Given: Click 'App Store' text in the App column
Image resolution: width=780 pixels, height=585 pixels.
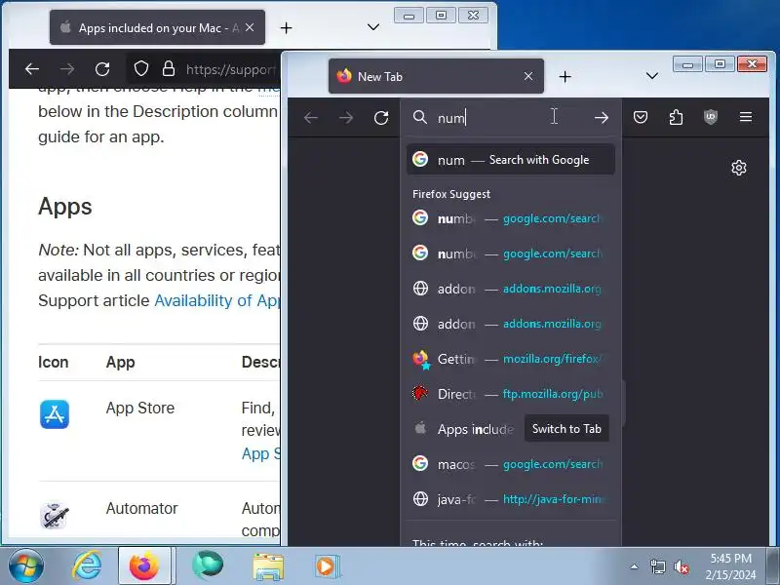Looking at the screenshot, I should [x=140, y=408].
